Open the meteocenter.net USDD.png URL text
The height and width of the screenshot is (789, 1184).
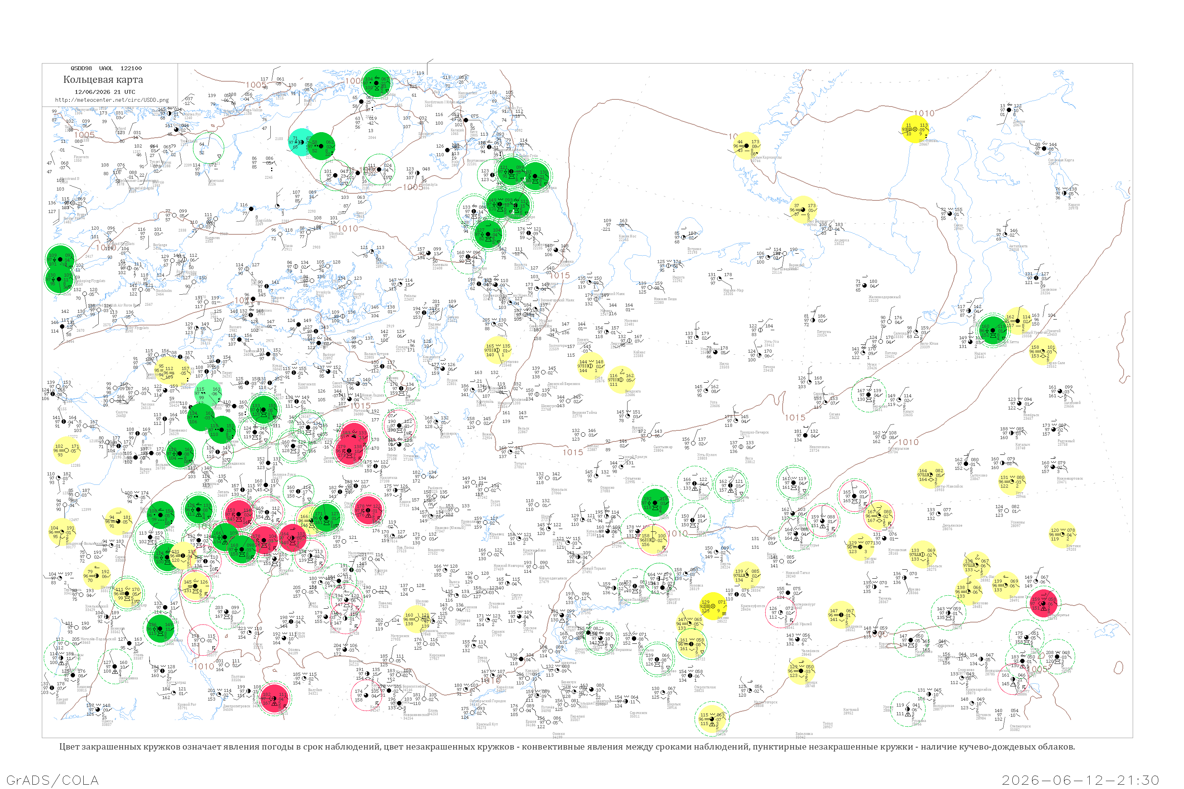tap(112, 100)
